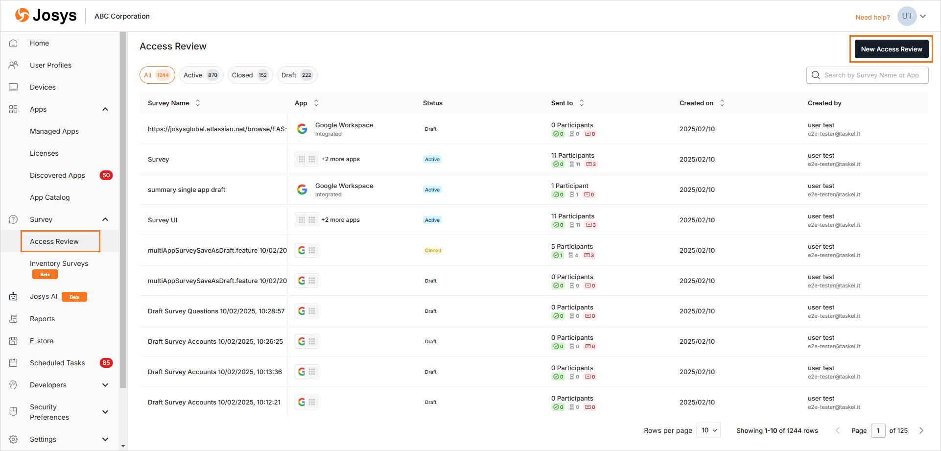Image resolution: width=941 pixels, height=451 pixels.
Task: Click the Security Preferences shield icon
Action: click(13, 412)
